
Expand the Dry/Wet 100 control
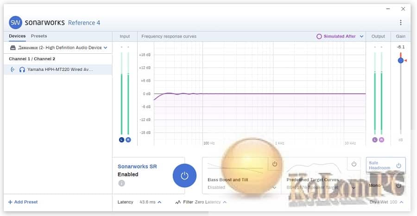(x=401, y=202)
